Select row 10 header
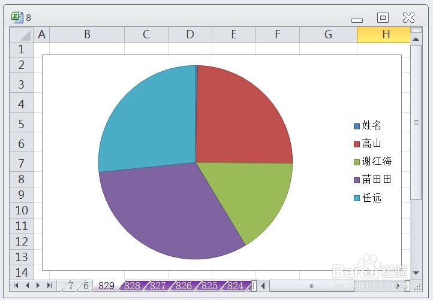Screen dimensions: 433x300 pos(21,211)
